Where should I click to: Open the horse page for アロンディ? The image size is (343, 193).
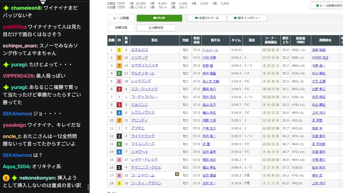pos(139,120)
